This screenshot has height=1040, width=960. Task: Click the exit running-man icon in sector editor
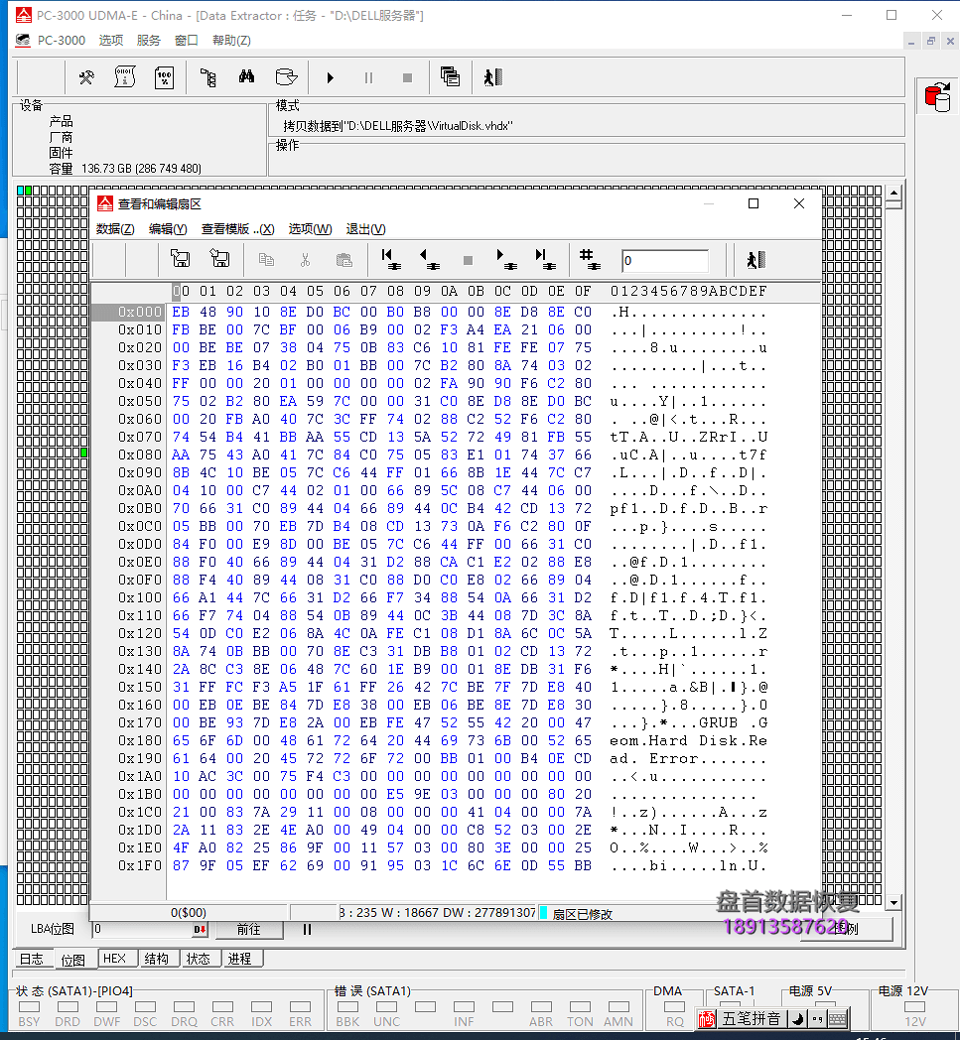tap(755, 259)
